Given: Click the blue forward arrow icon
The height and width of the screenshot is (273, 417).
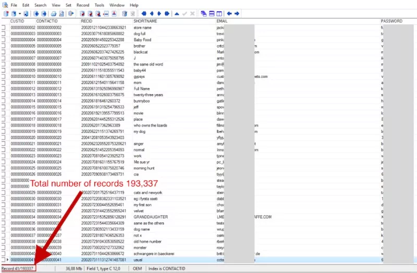Looking at the screenshot, I should click(237, 14).
